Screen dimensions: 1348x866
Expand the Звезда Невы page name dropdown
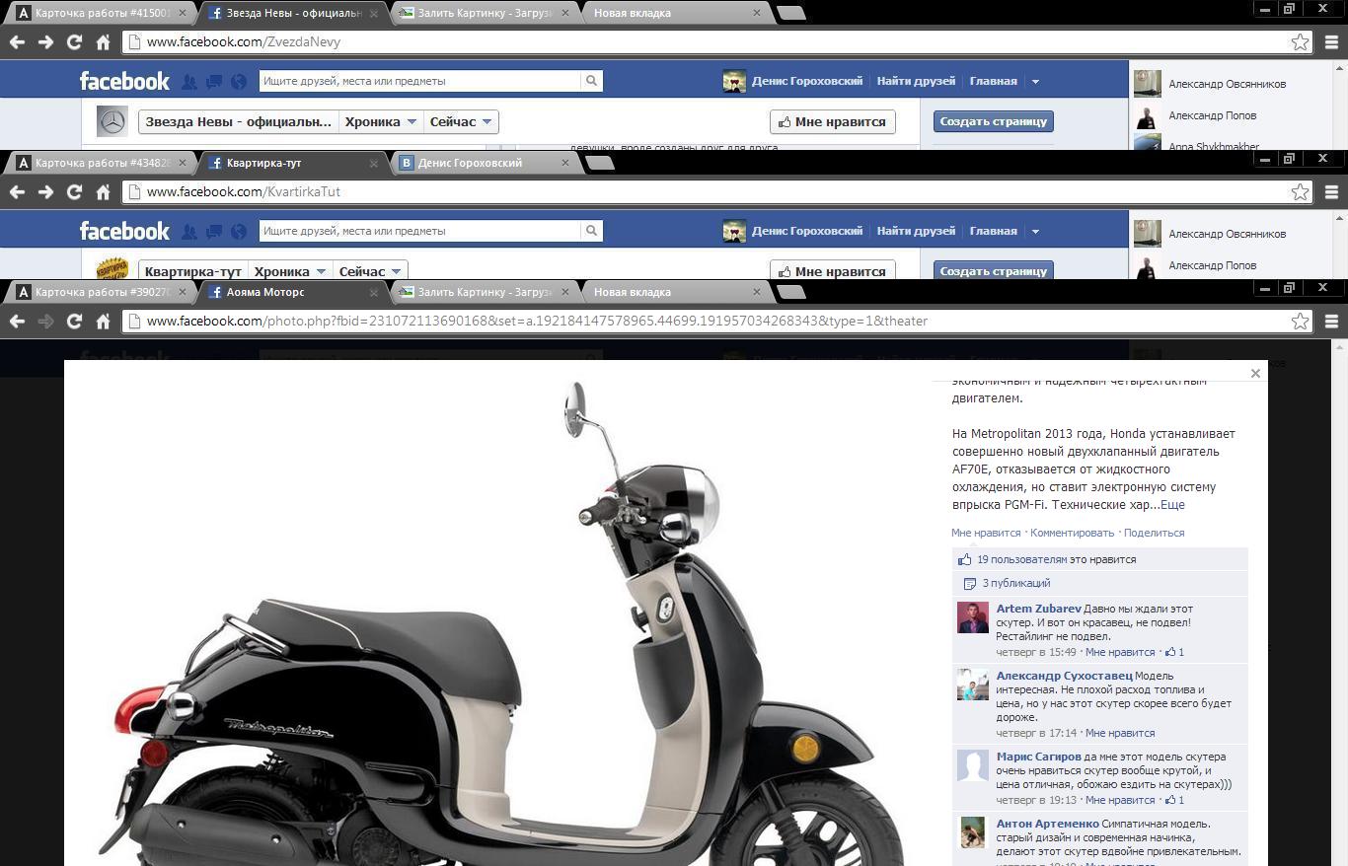pyautogui.click(x=239, y=122)
